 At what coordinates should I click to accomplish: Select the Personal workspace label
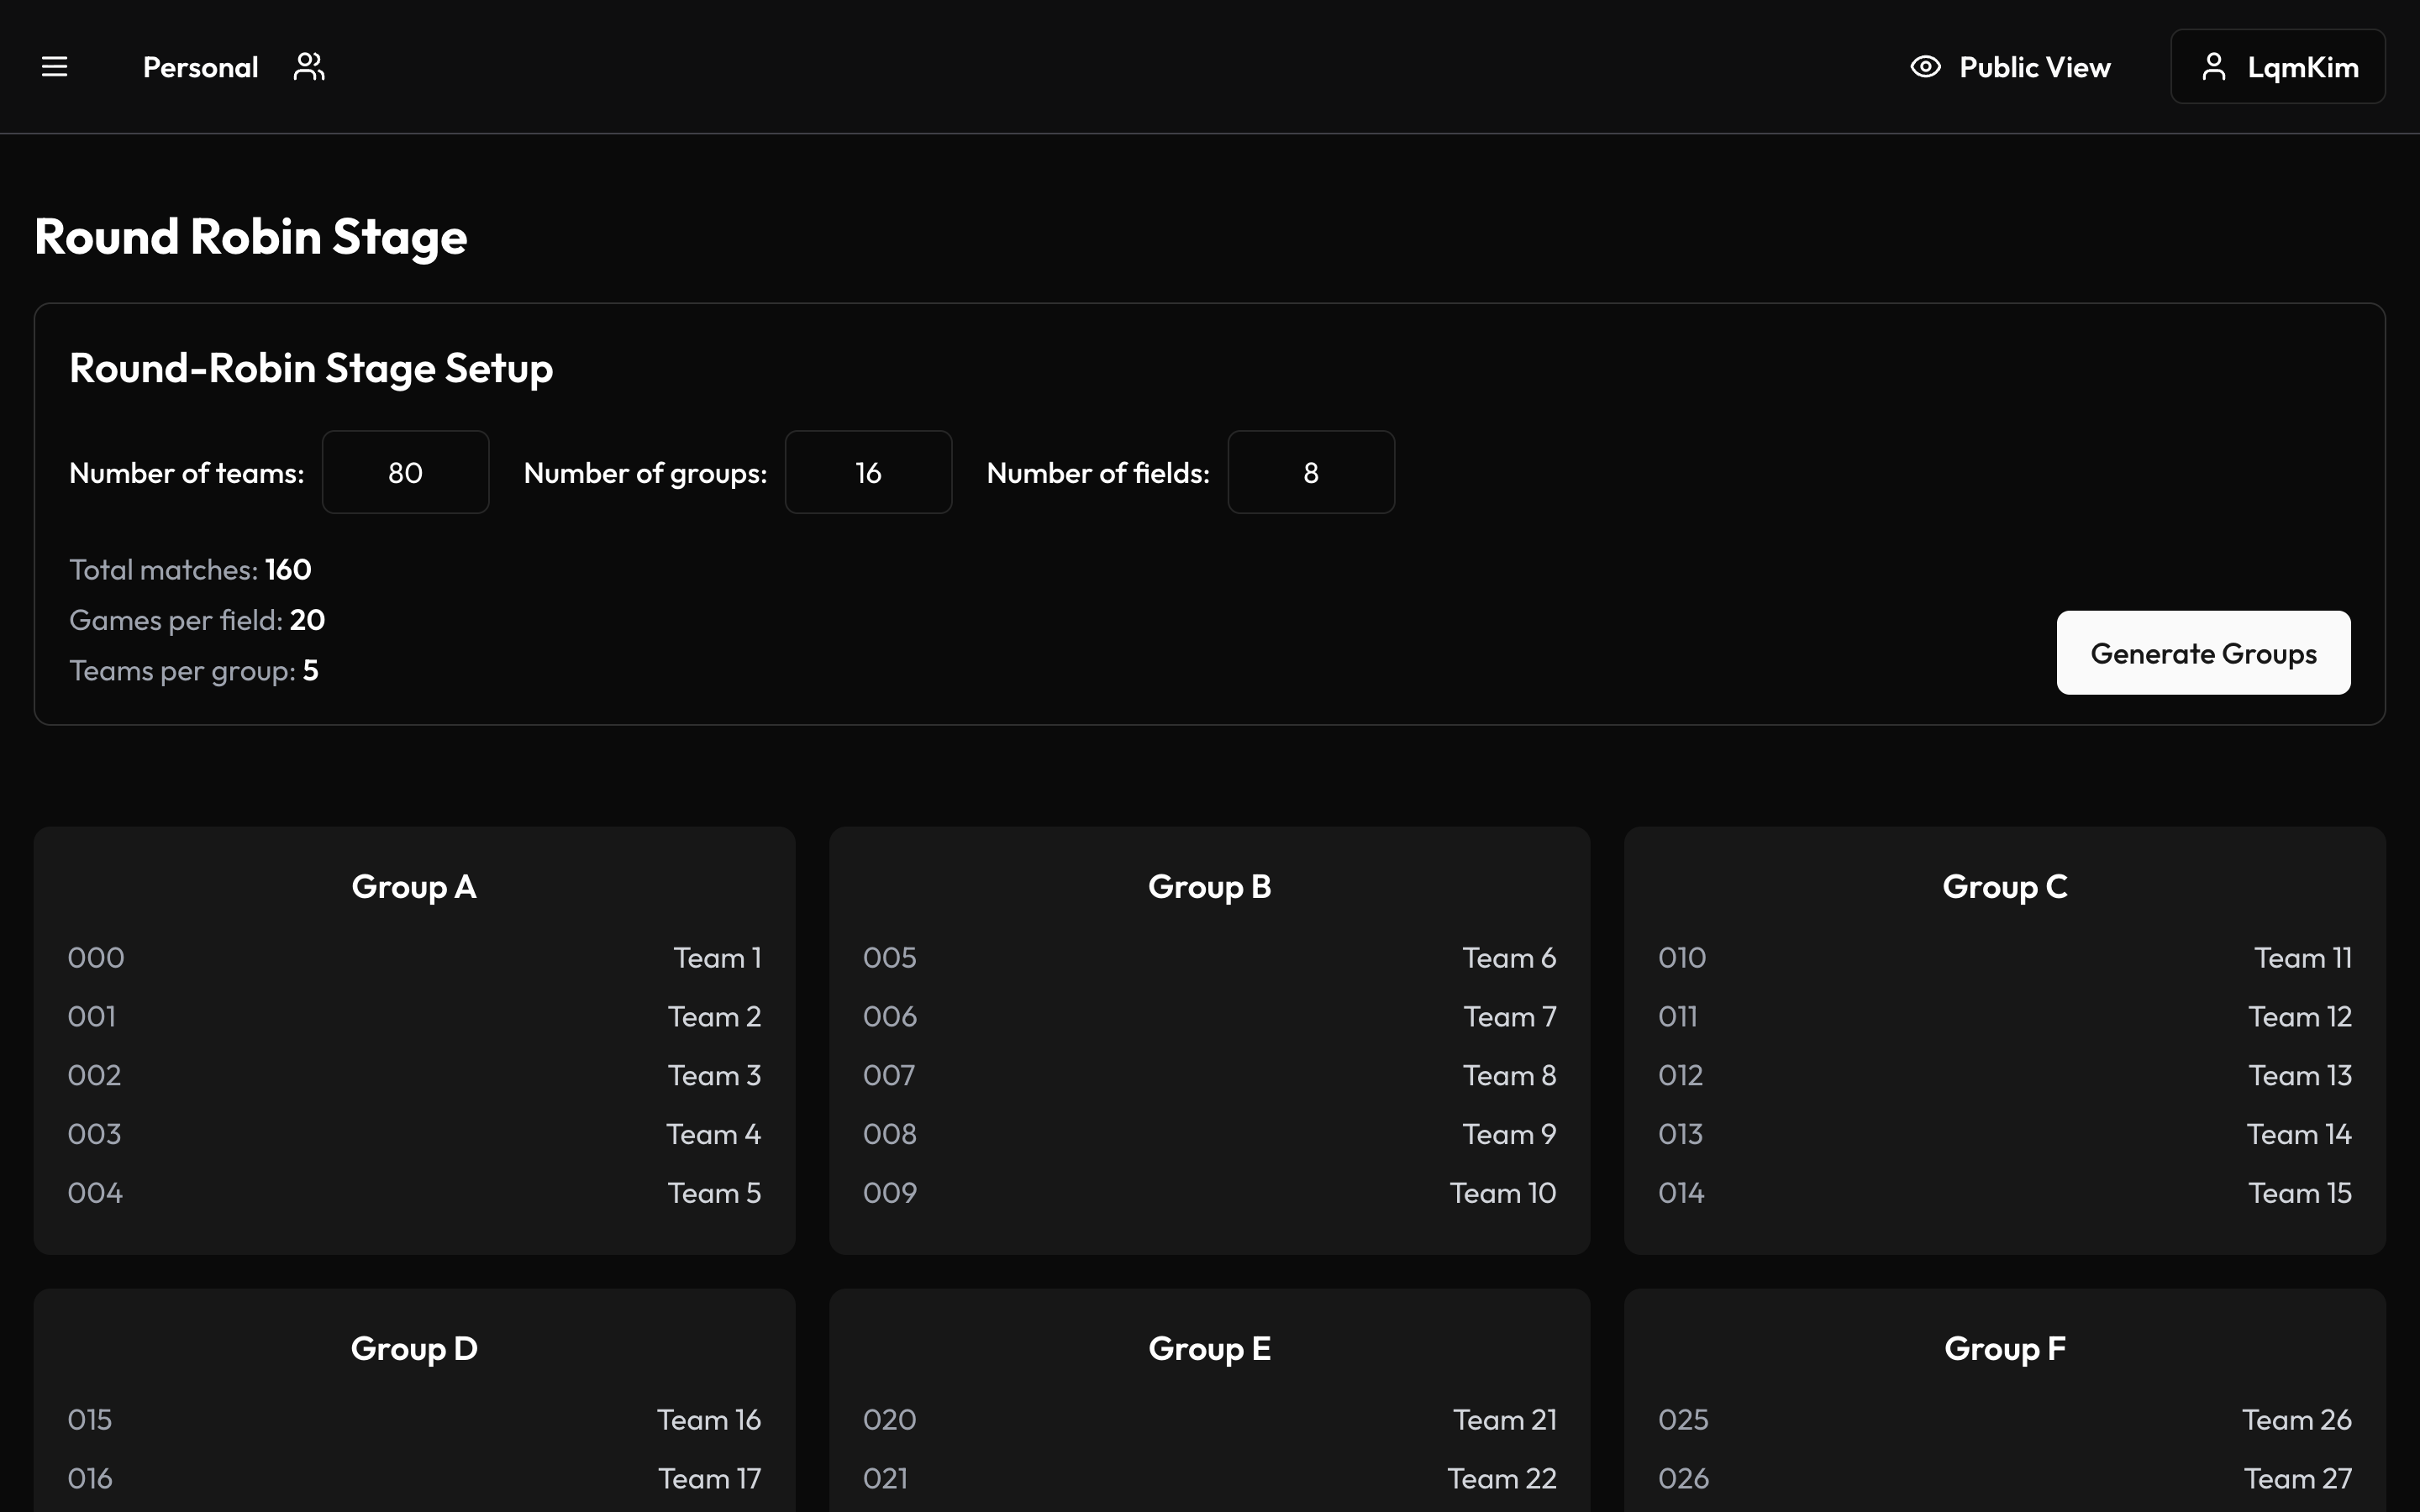(x=200, y=67)
